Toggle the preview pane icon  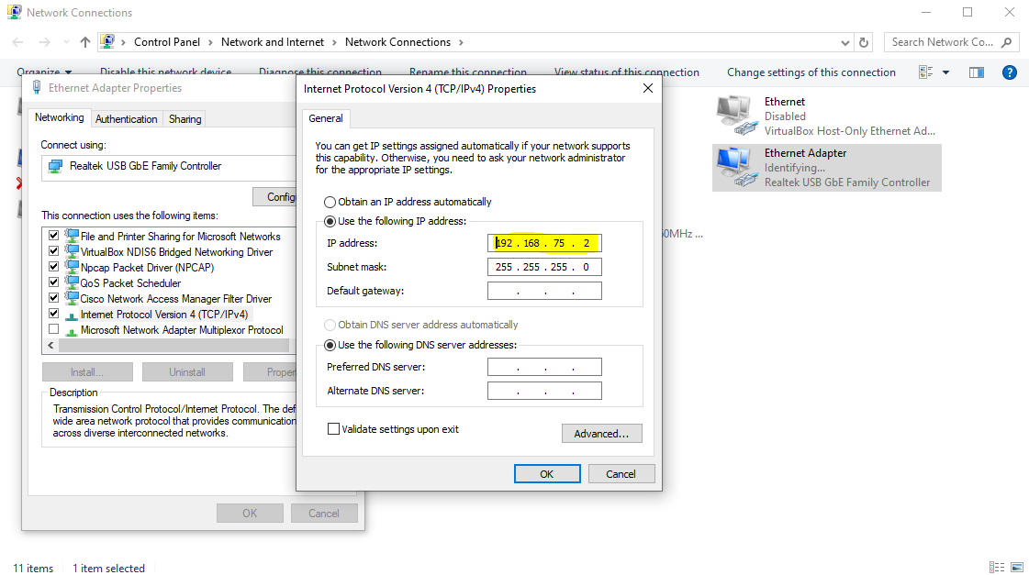point(977,72)
